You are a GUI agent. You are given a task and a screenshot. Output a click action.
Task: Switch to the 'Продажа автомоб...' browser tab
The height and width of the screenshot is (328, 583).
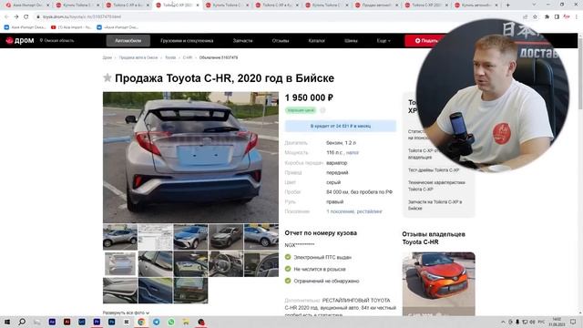tap(376, 5)
